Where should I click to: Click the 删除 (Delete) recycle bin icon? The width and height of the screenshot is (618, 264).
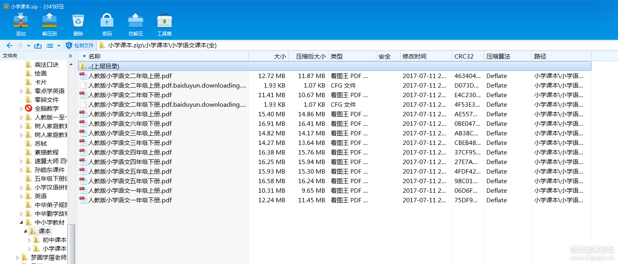[78, 21]
